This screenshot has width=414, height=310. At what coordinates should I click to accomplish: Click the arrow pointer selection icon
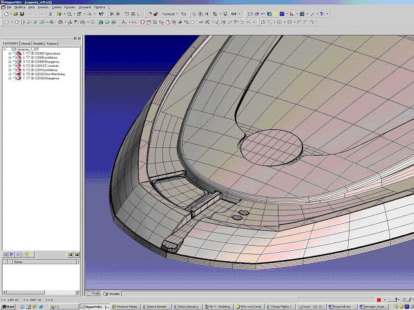coord(194,14)
